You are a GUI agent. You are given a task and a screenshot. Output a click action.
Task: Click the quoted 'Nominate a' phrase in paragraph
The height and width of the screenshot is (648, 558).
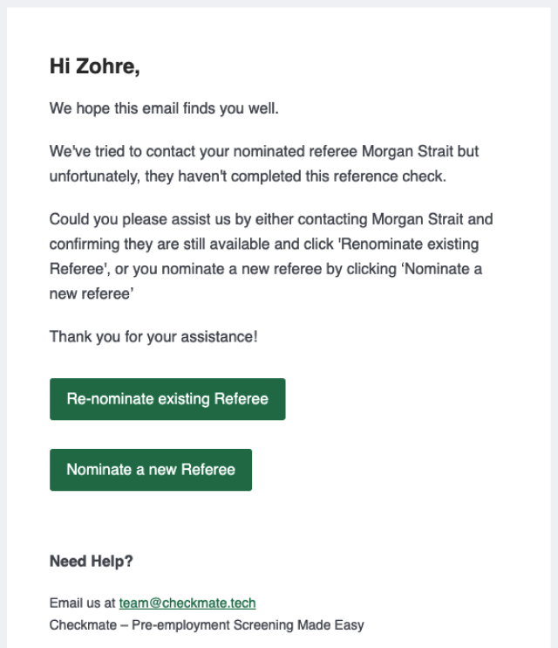coord(442,269)
